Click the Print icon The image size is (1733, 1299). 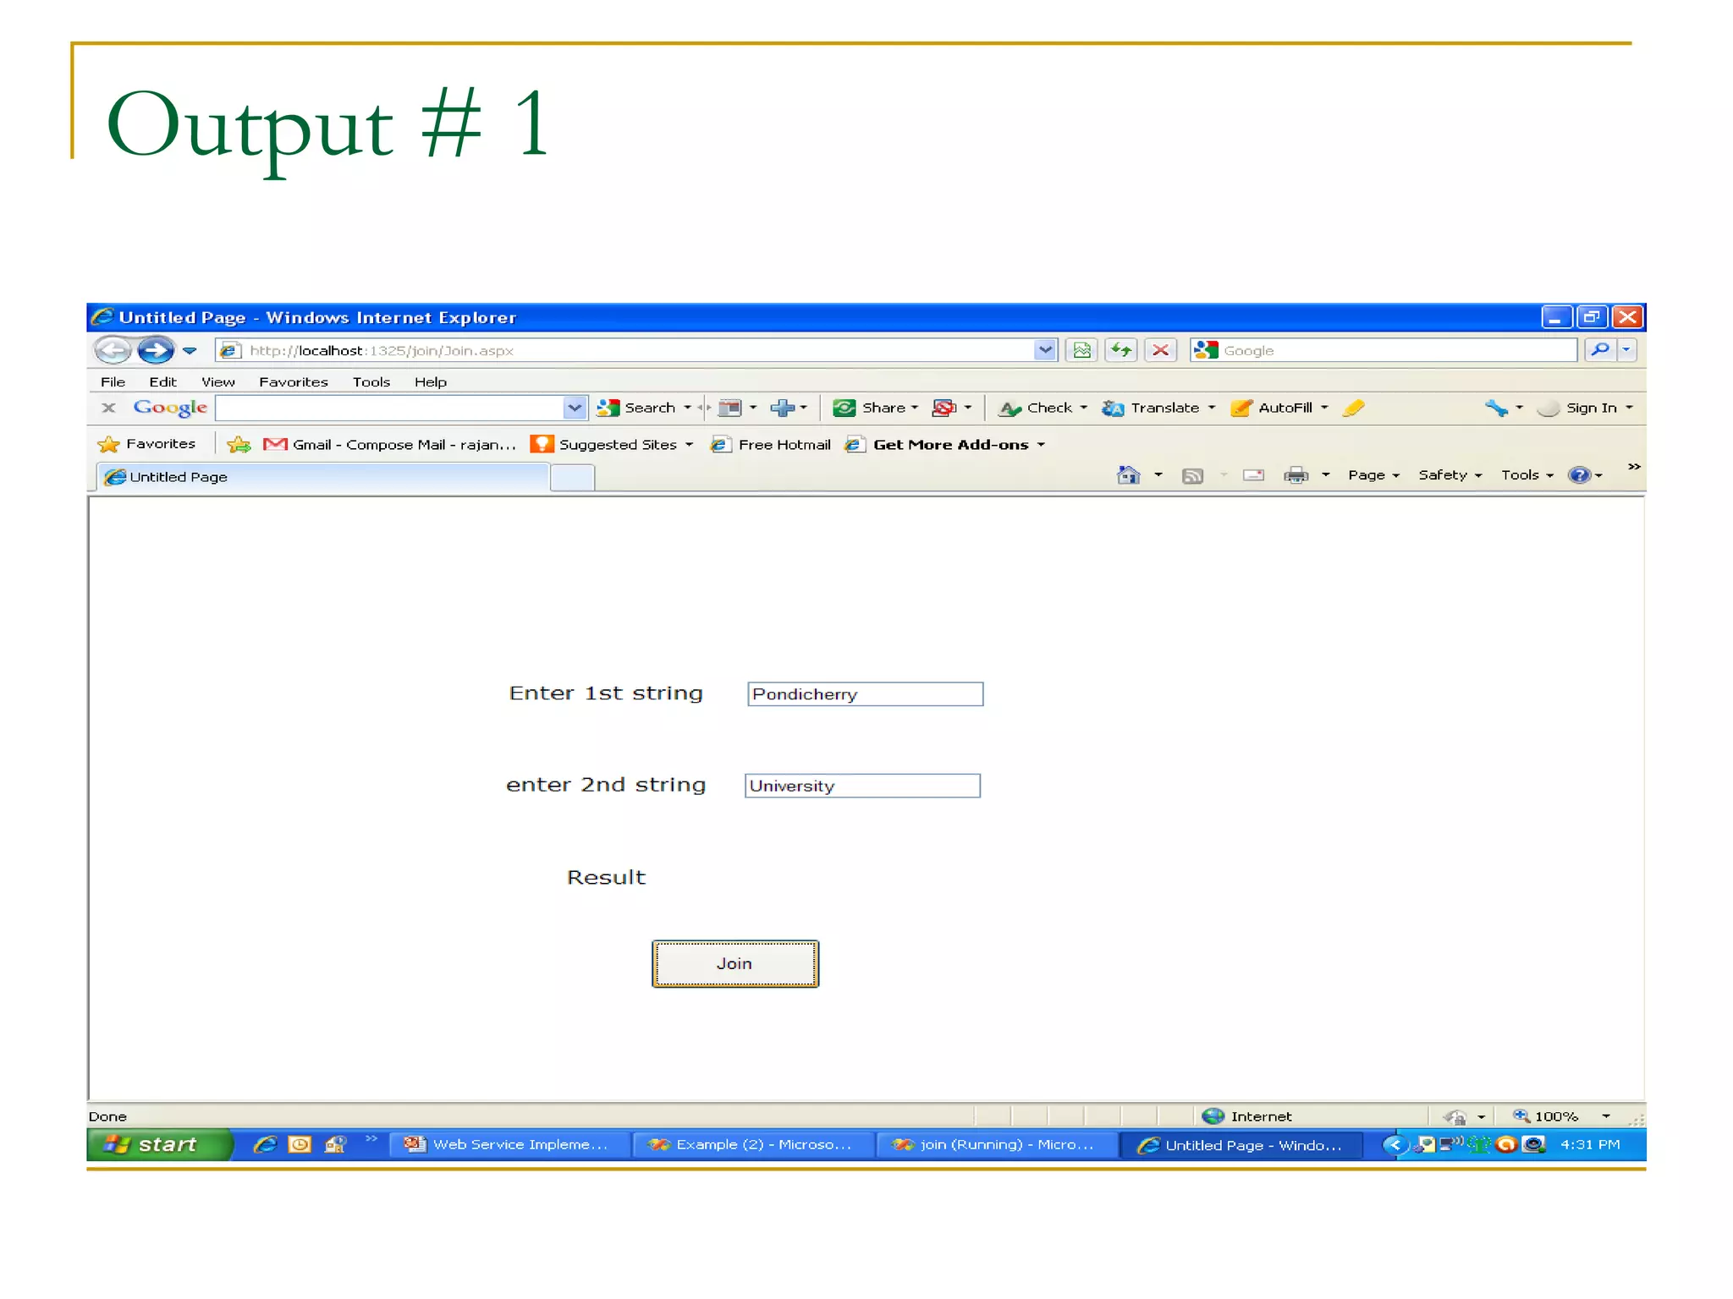pos(1296,475)
